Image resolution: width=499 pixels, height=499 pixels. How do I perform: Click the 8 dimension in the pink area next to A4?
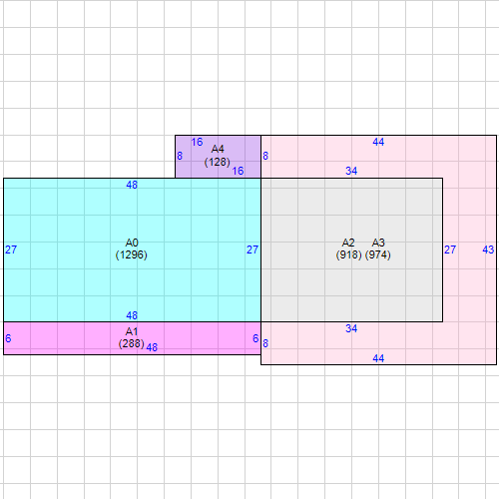click(x=265, y=156)
